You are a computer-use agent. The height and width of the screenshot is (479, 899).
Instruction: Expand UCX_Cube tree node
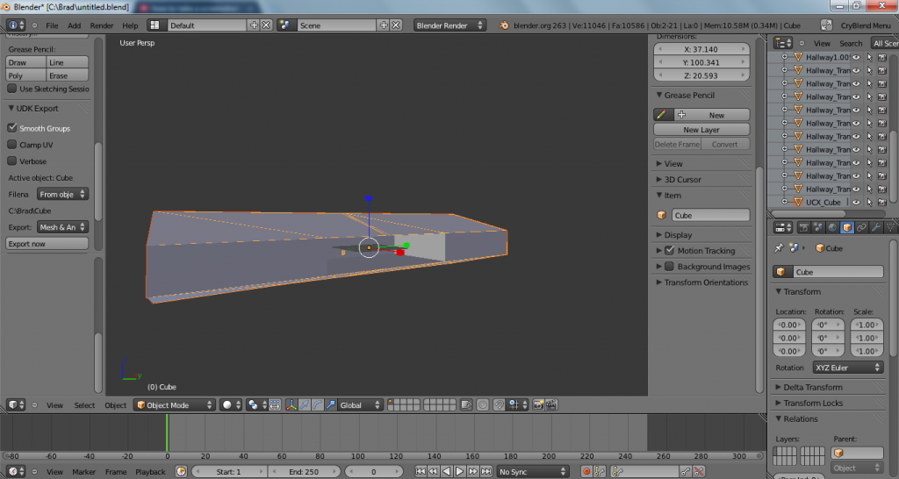coord(784,203)
